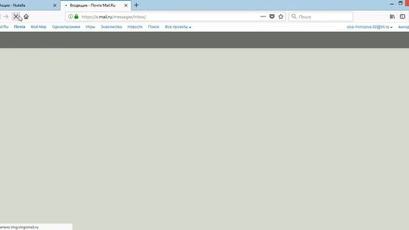Open the Мой Мир link

tap(38, 27)
